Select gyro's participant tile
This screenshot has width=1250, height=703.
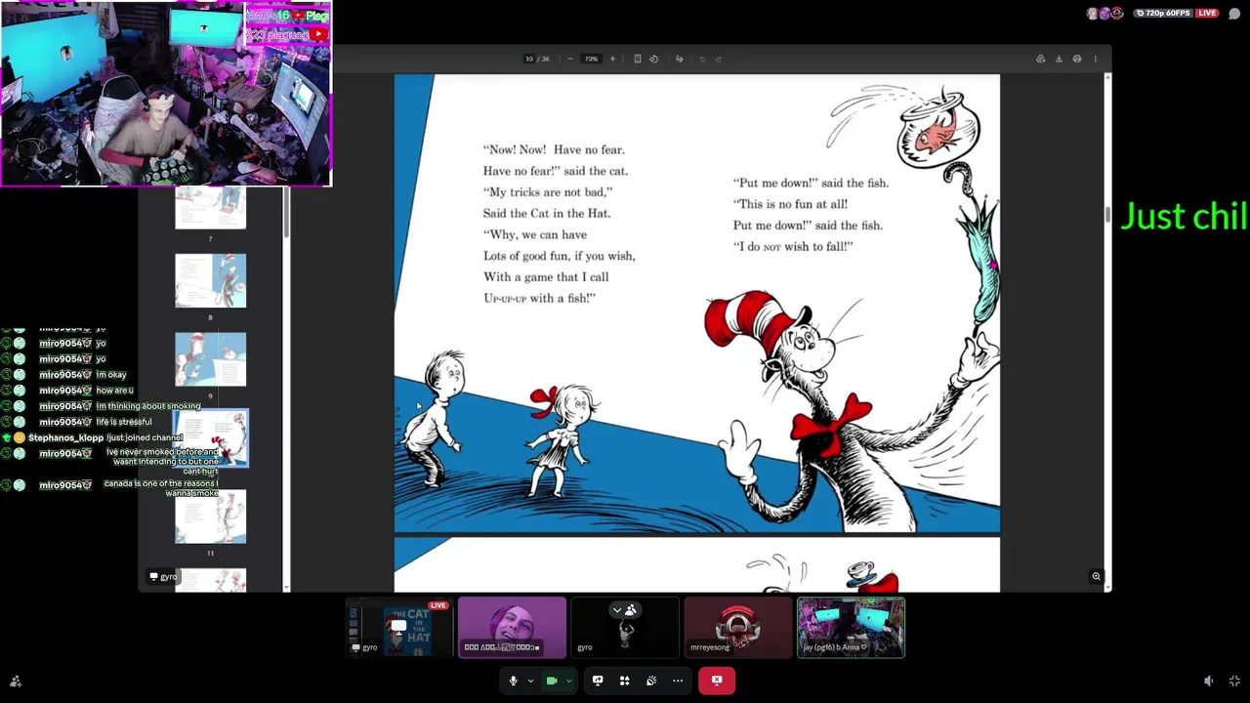(x=625, y=628)
